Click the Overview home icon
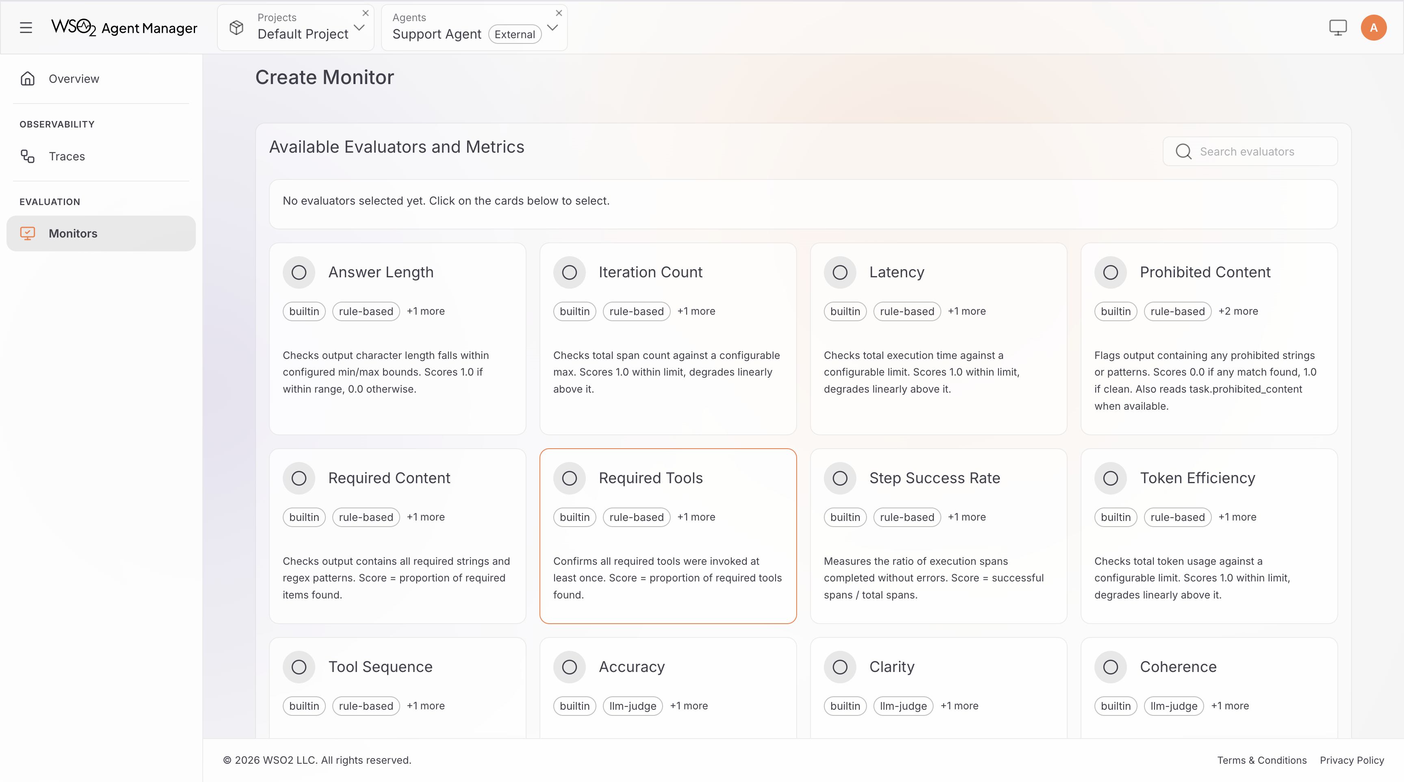 point(28,79)
